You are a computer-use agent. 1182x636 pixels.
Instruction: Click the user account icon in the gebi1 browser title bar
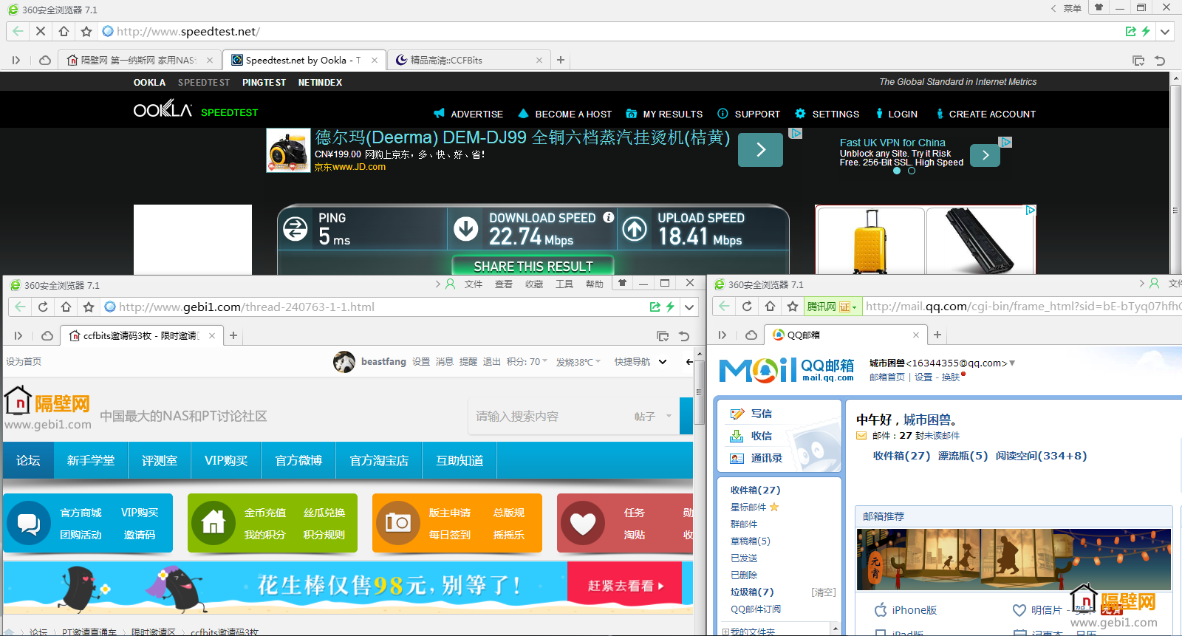pos(450,284)
